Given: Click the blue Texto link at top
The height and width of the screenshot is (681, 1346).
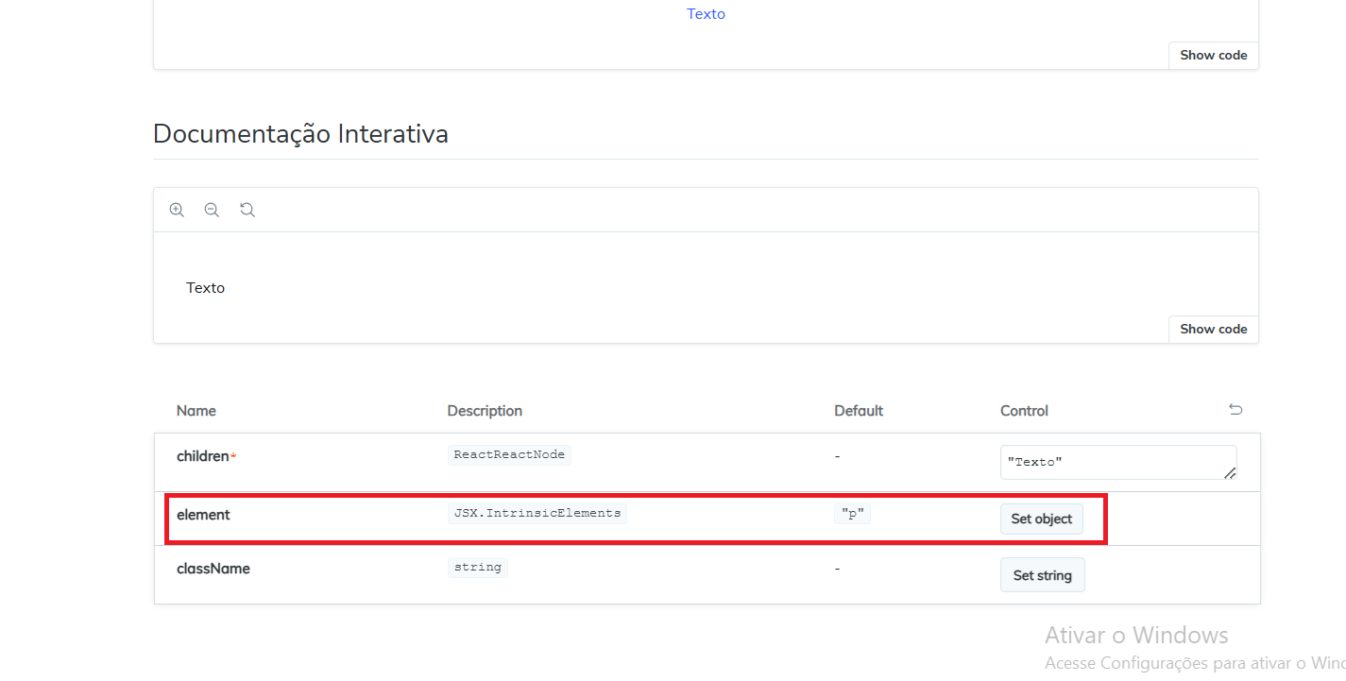Looking at the screenshot, I should [706, 14].
